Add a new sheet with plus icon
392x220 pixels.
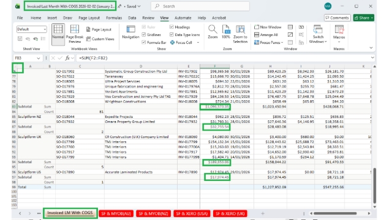pos(263,213)
